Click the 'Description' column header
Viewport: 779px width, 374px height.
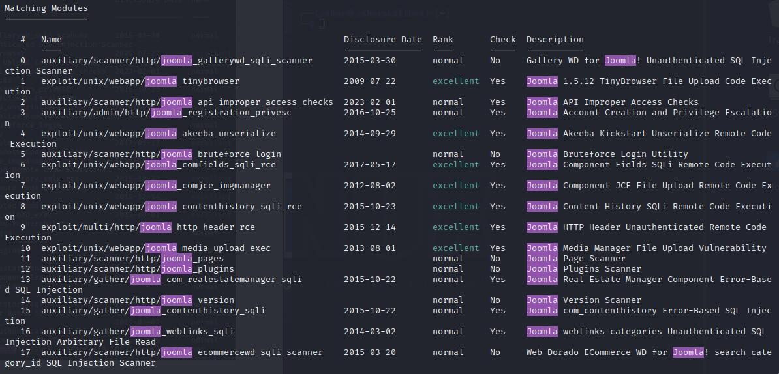tap(555, 40)
